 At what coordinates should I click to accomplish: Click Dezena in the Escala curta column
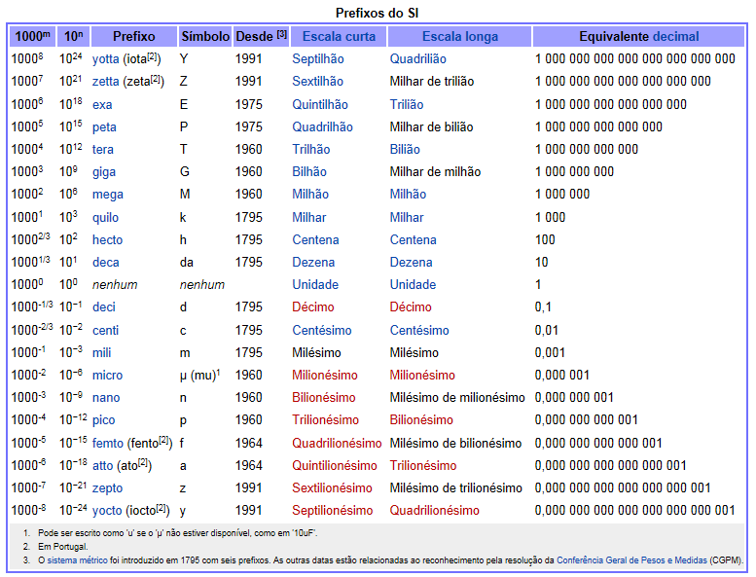click(x=313, y=263)
